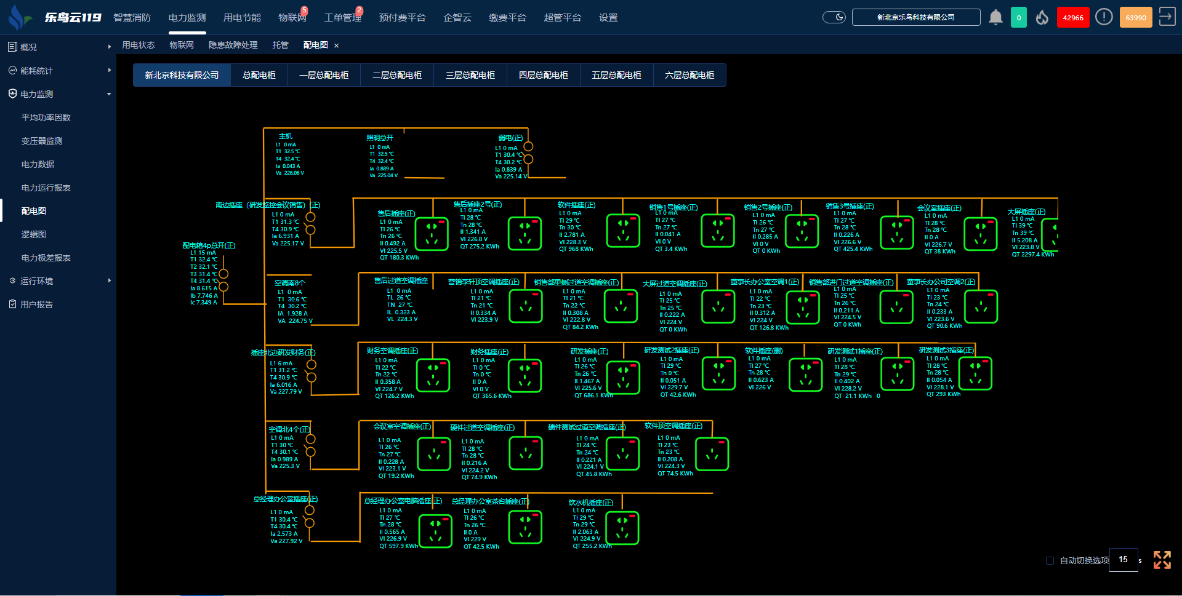Click the 饮水机插座 green socket icon
1182x596 pixels.
622,528
